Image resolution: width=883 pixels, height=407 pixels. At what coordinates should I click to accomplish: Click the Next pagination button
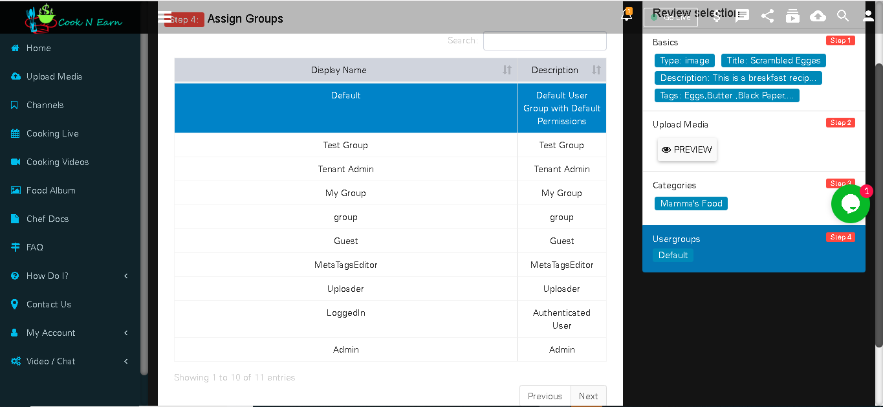[x=589, y=396]
